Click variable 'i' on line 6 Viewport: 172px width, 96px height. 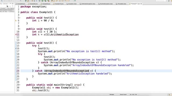click(x=39, y=21)
